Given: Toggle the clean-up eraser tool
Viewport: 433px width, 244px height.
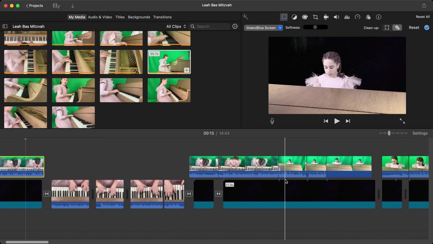Looking at the screenshot, I should click(x=397, y=28).
